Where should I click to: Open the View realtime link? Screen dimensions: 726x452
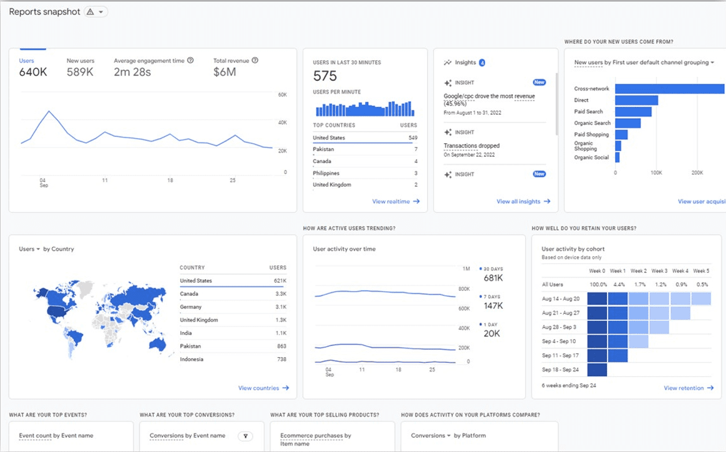[x=396, y=202]
